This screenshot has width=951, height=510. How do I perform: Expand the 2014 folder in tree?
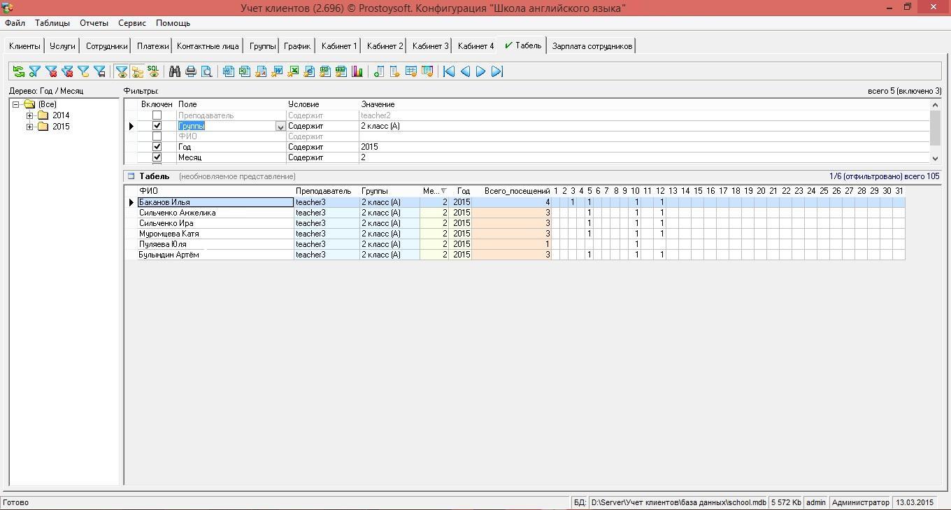(x=29, y=115)
